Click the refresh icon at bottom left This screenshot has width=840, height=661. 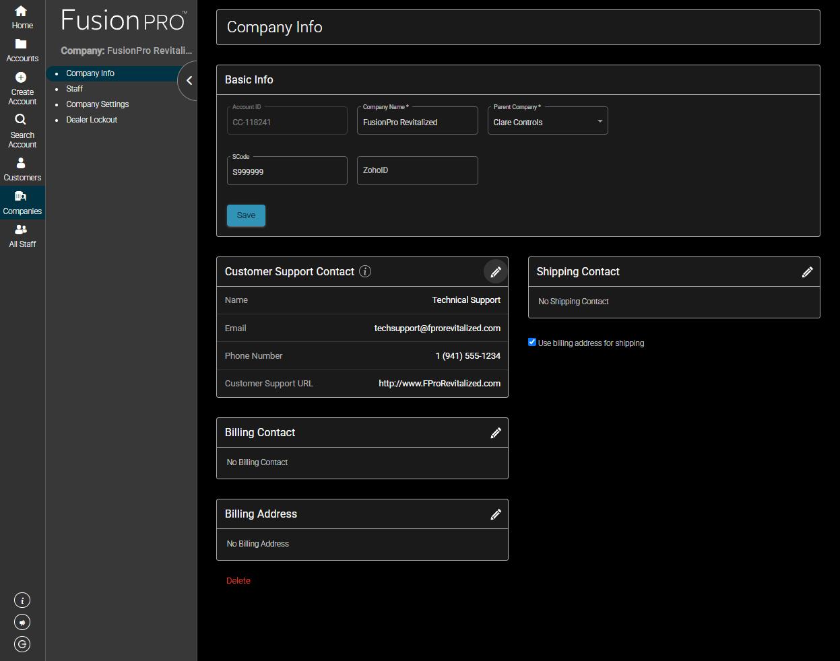click(x=22, y=644)
